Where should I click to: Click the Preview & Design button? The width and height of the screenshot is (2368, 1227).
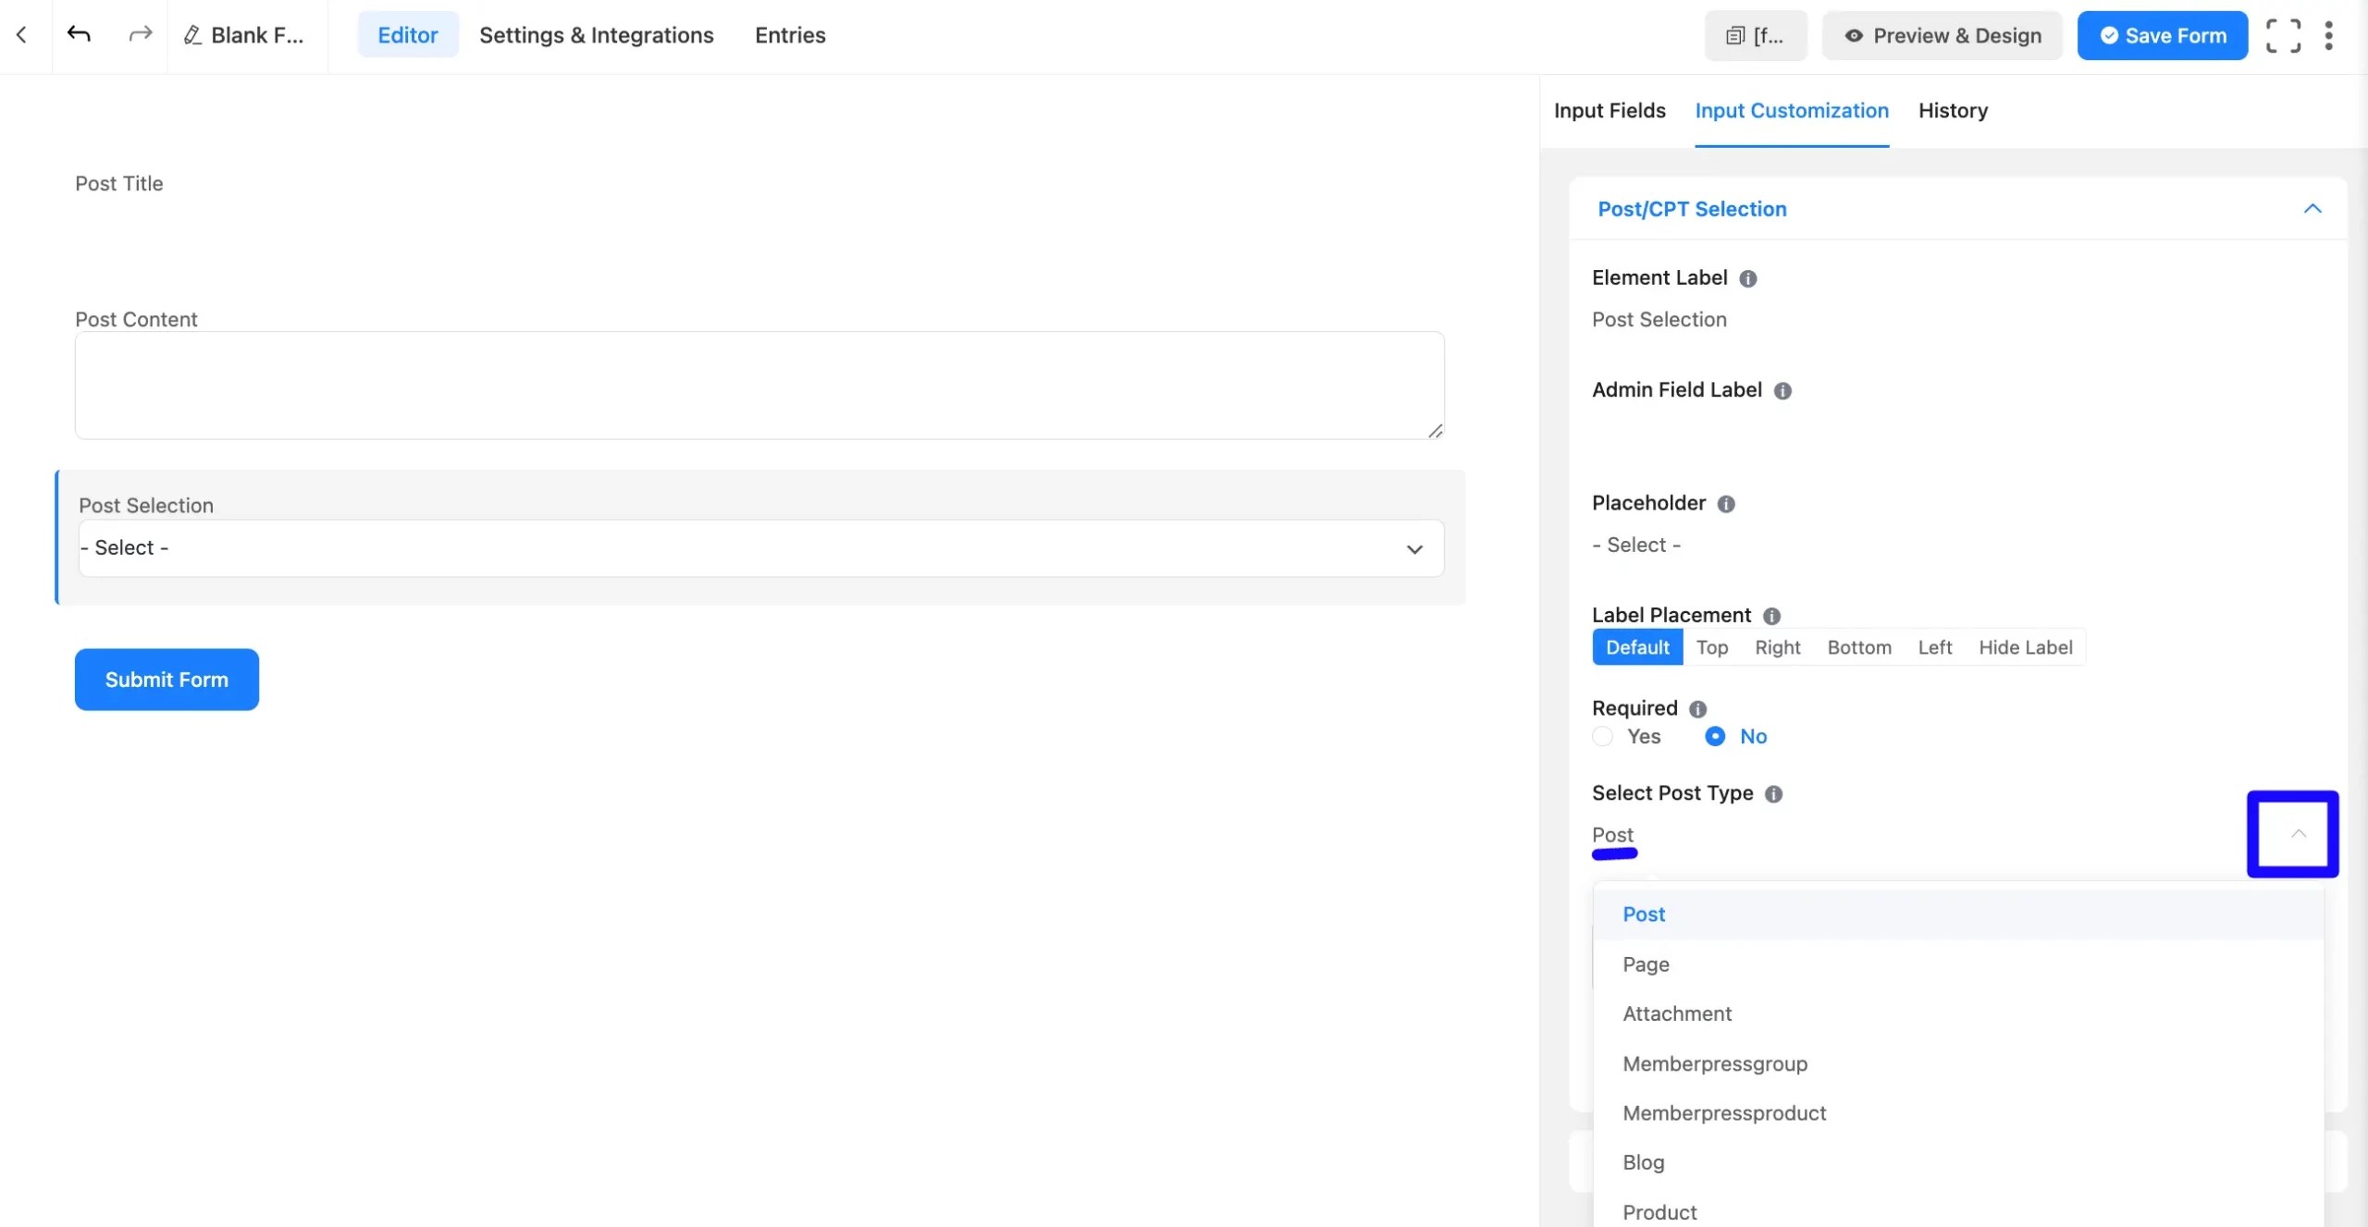[x=1942, y=36]
